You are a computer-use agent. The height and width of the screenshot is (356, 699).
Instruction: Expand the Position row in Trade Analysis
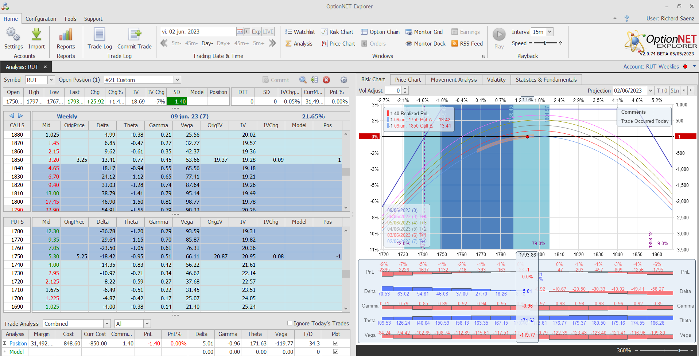[x=5, y=343]
